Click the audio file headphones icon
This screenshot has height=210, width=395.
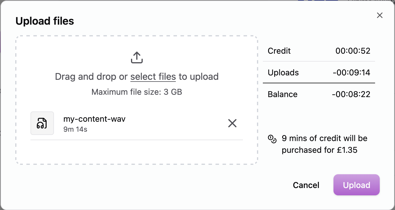tap(42, 123)
